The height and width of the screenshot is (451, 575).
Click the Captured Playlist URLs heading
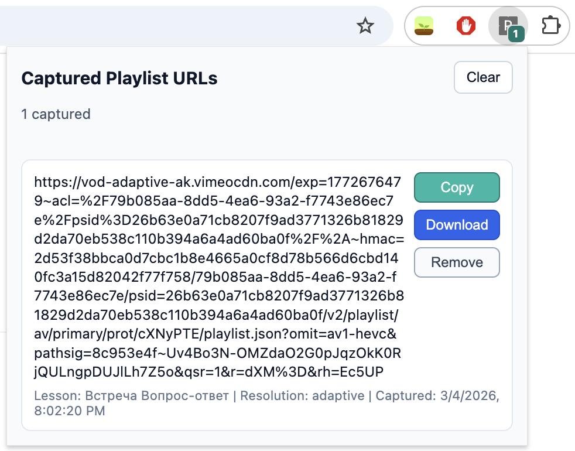tap(119, 78)
